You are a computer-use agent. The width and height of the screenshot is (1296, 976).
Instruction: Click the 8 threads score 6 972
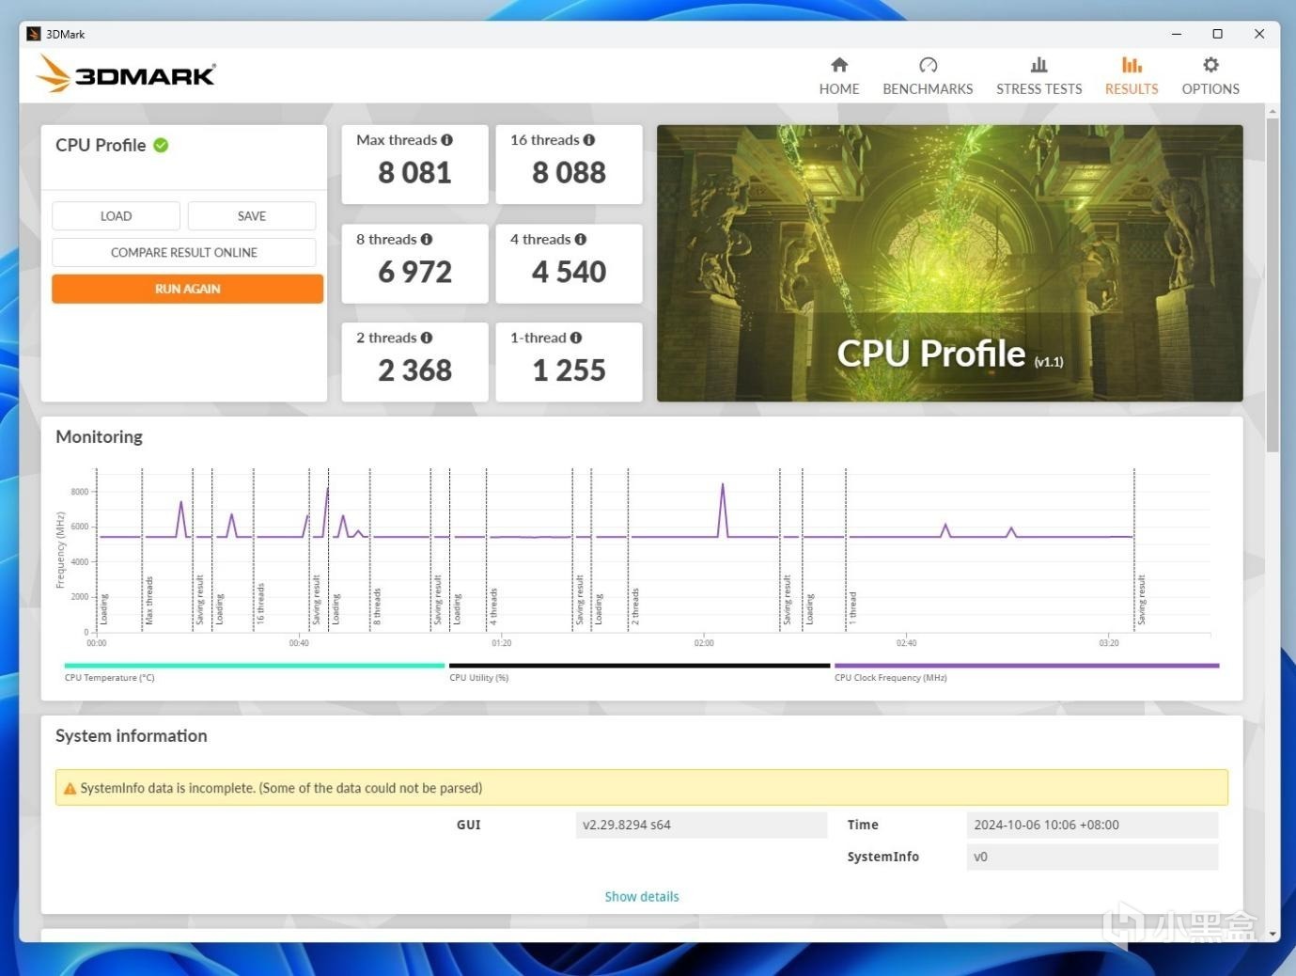coord(414,272)
